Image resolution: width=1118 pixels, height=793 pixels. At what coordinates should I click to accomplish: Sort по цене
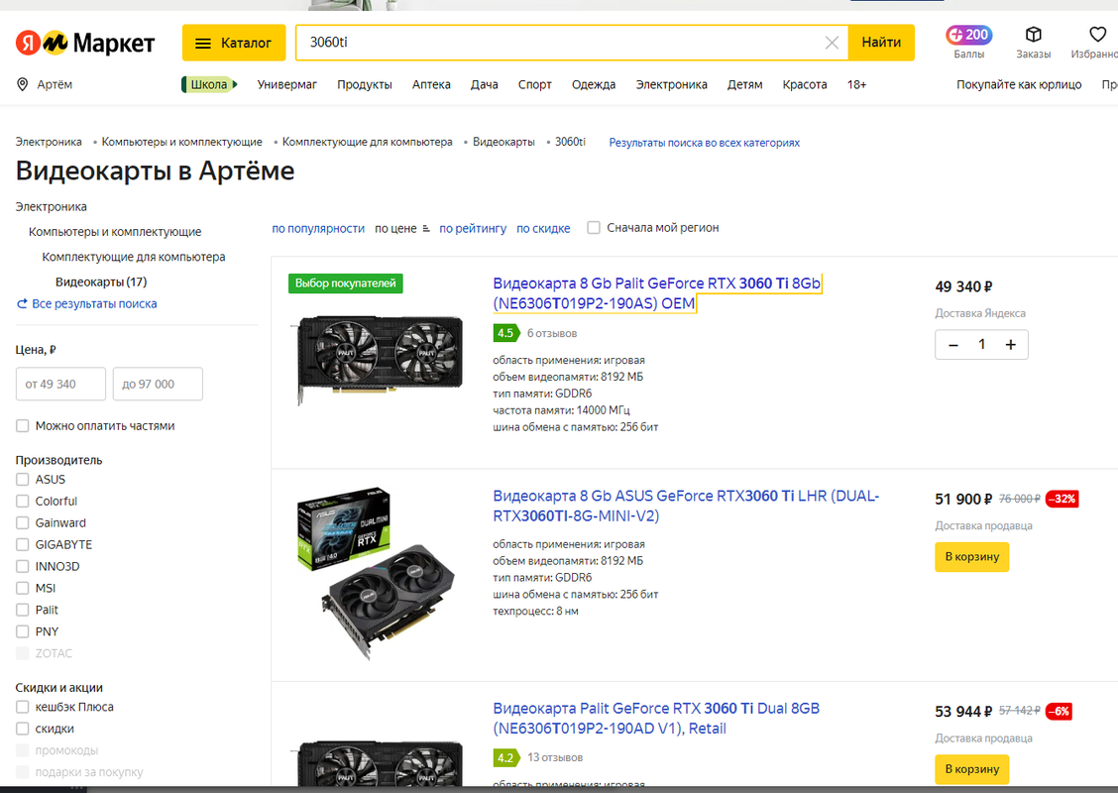395,228
